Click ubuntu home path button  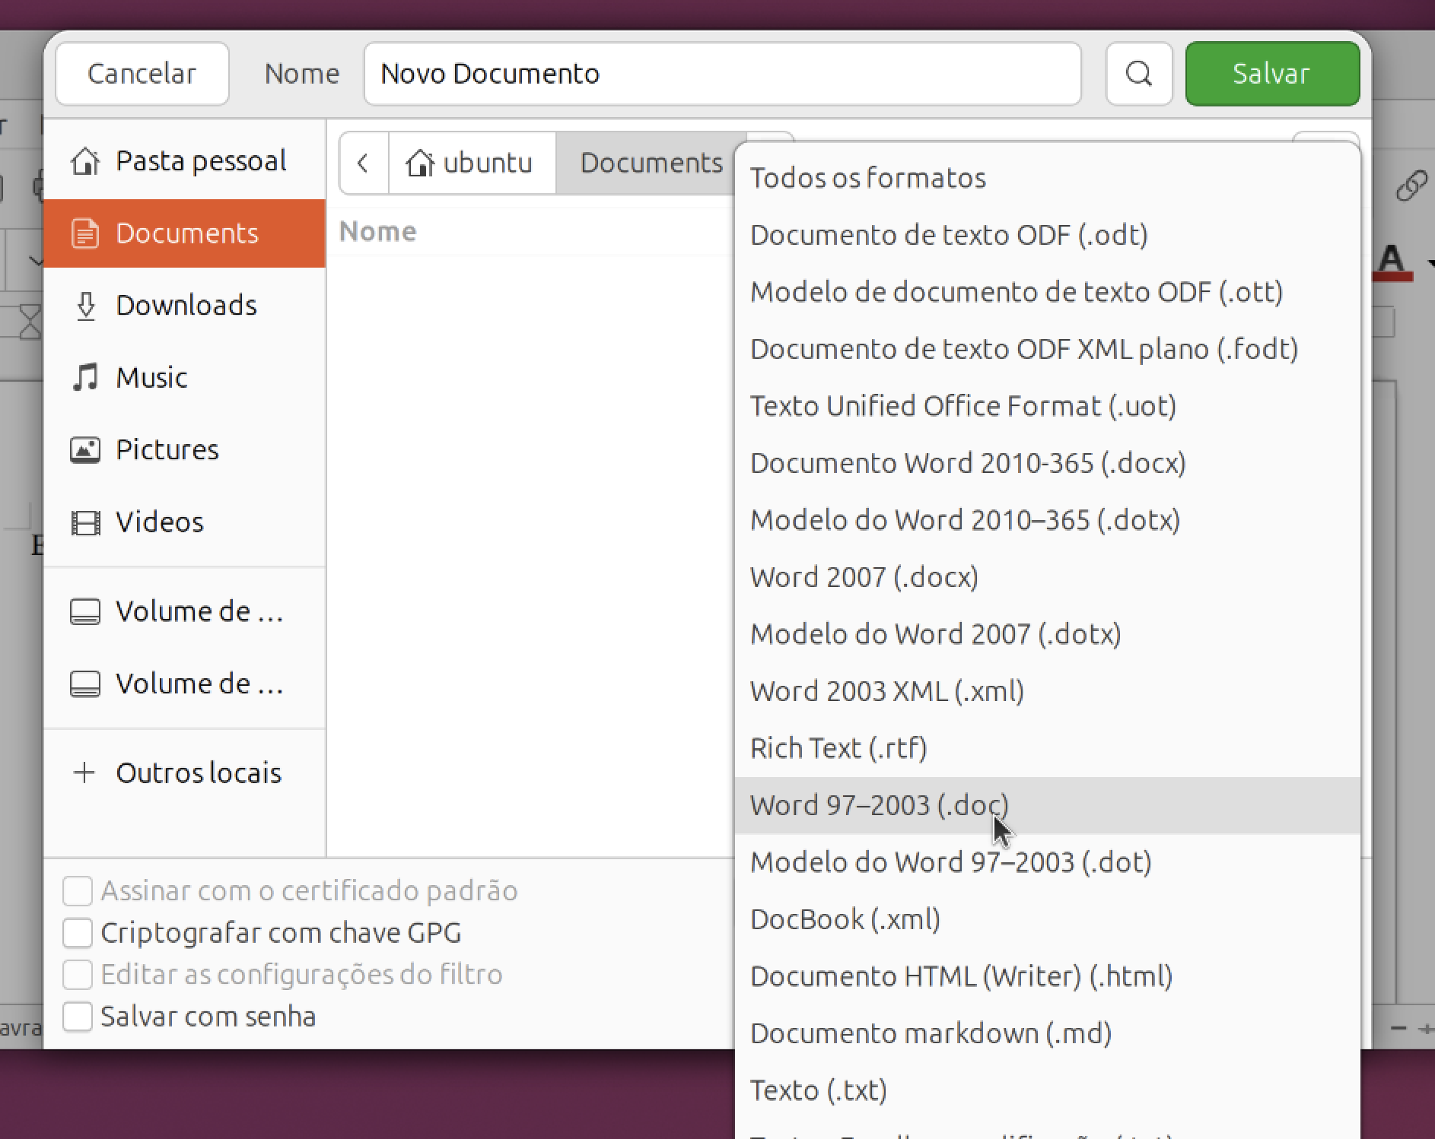pyautogui.click(x=472, y=163)
